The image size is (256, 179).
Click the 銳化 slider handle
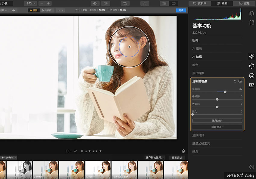(193, 114)
